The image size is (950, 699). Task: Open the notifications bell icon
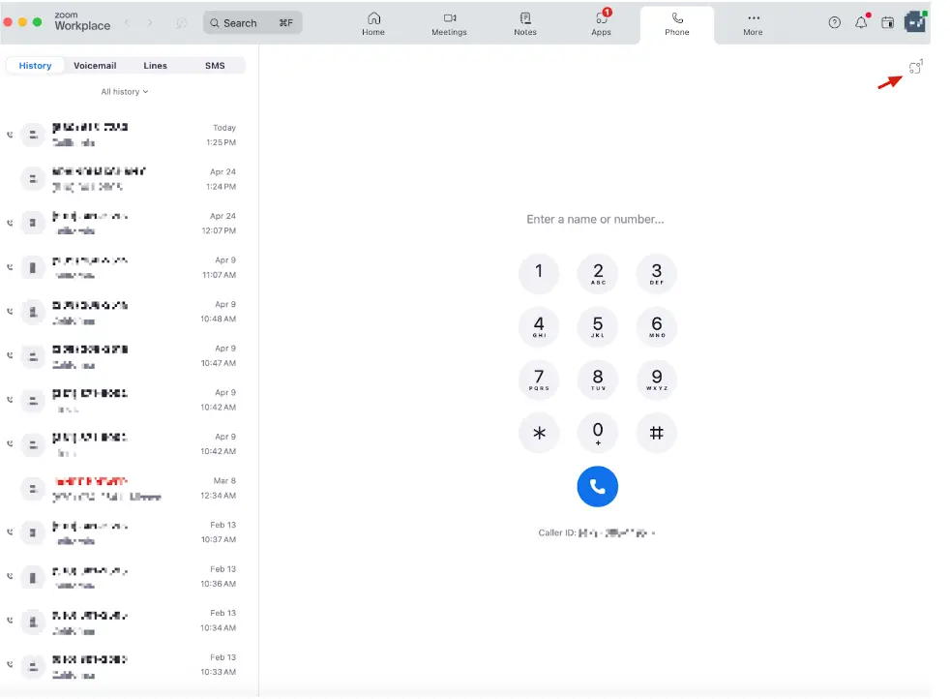click(861, 21)
